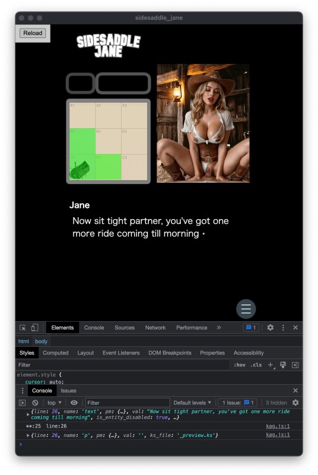The height and width of the screenshot is (475, 318).
Task: Switch to the Network tab
Action: point(155,328)
